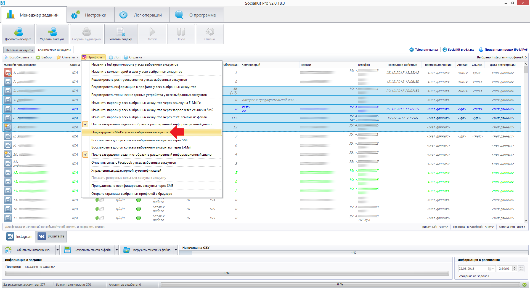This screenshot has height=289, width=530.
Task: Select the Целевые аккаунты tab
Action: 19,50
